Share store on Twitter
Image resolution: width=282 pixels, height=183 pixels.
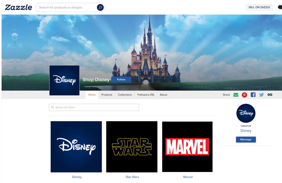261,95
